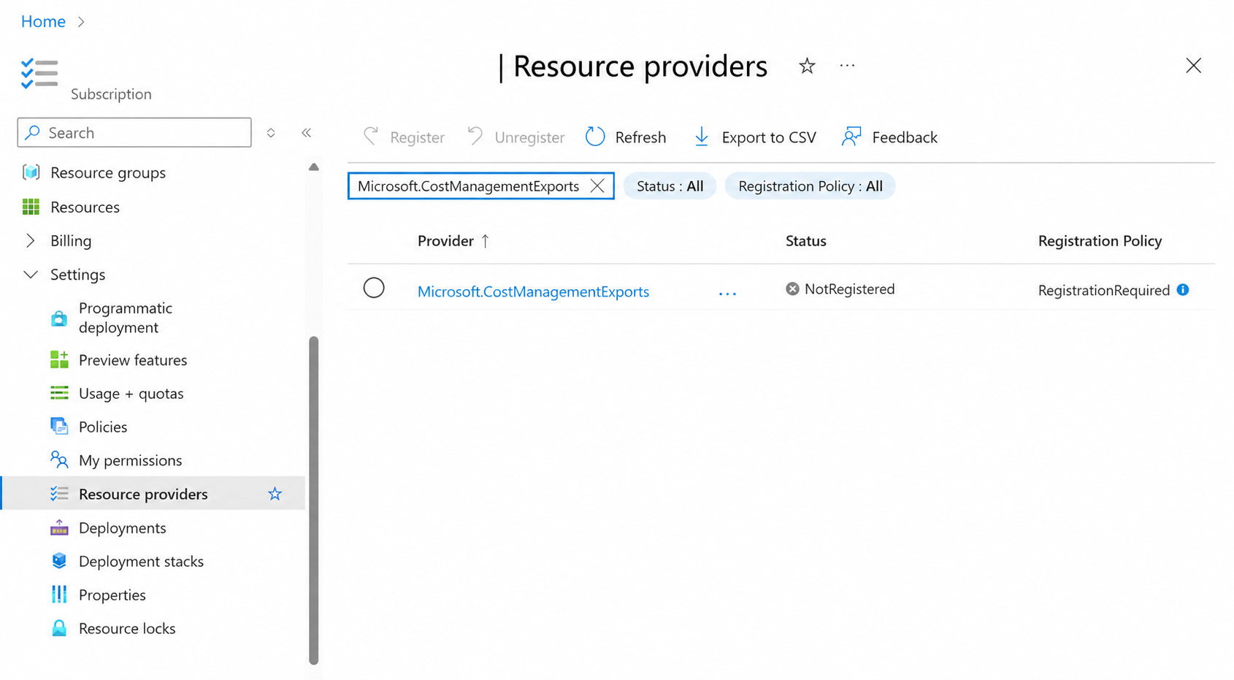Click the sidebar search magnifier icon
1234x680 pixels.
point(33,133)
